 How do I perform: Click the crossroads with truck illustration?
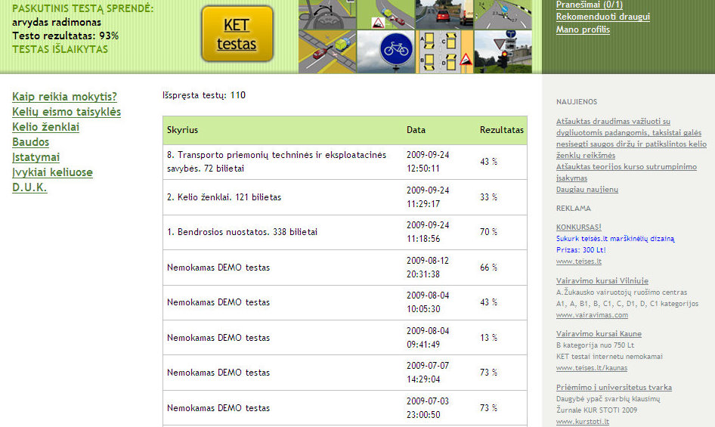coord(327,51)
